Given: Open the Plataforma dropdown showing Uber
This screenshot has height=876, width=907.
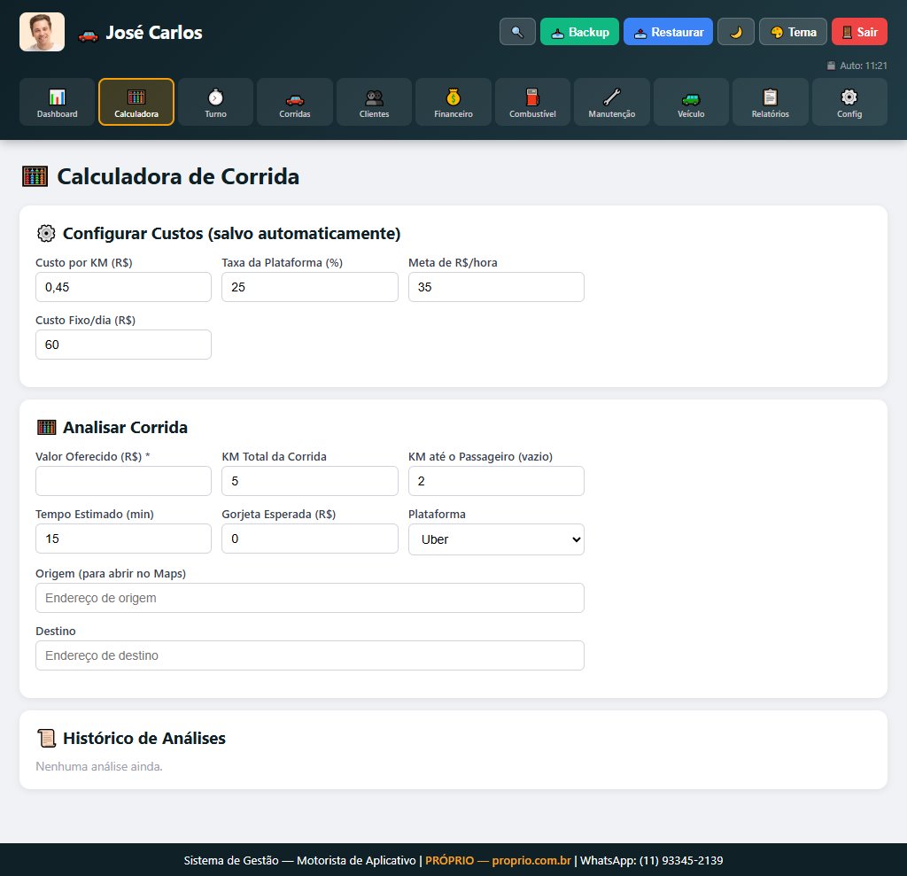Looking at the screenshot, I should point(496,539).
